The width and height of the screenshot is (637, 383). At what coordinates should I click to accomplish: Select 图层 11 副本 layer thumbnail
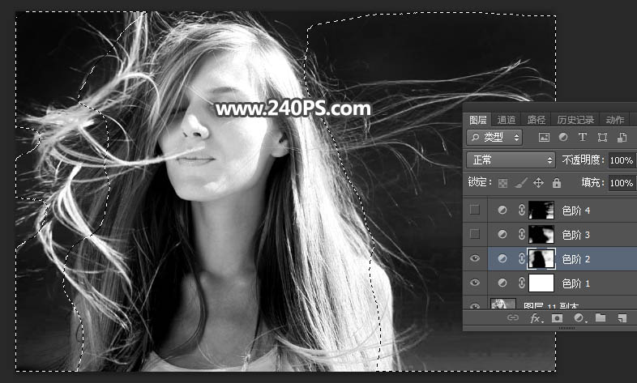point(503,304)
